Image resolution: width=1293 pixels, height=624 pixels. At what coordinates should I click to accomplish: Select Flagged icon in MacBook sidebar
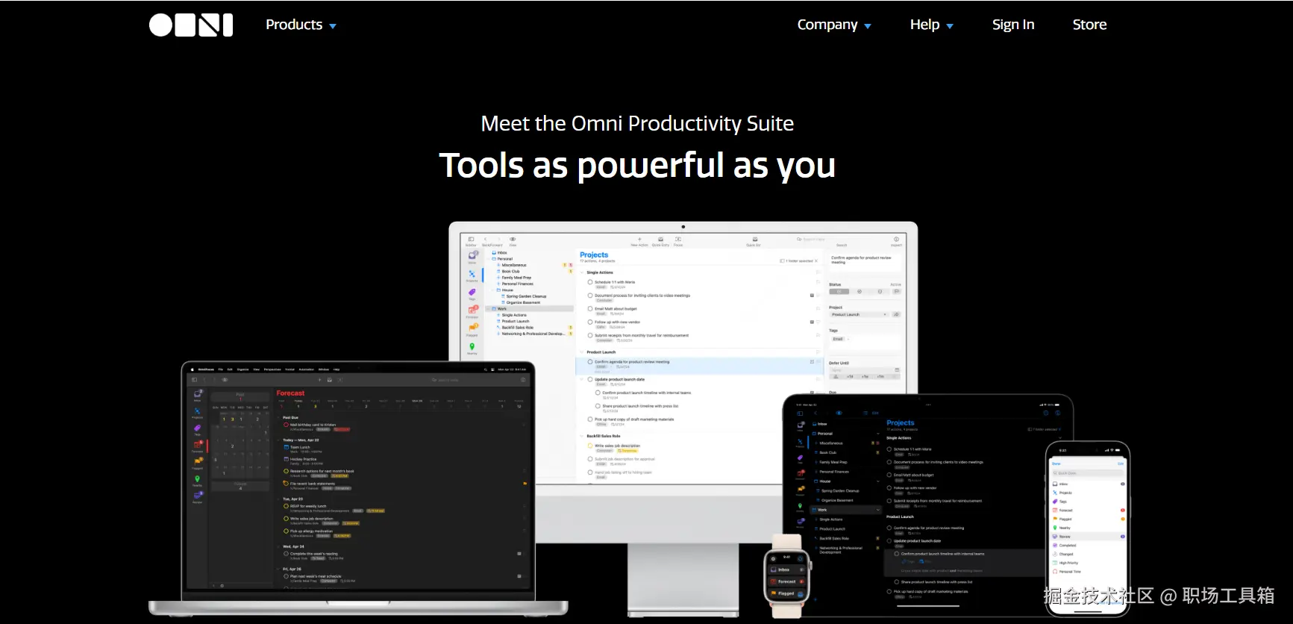(197, 462)
